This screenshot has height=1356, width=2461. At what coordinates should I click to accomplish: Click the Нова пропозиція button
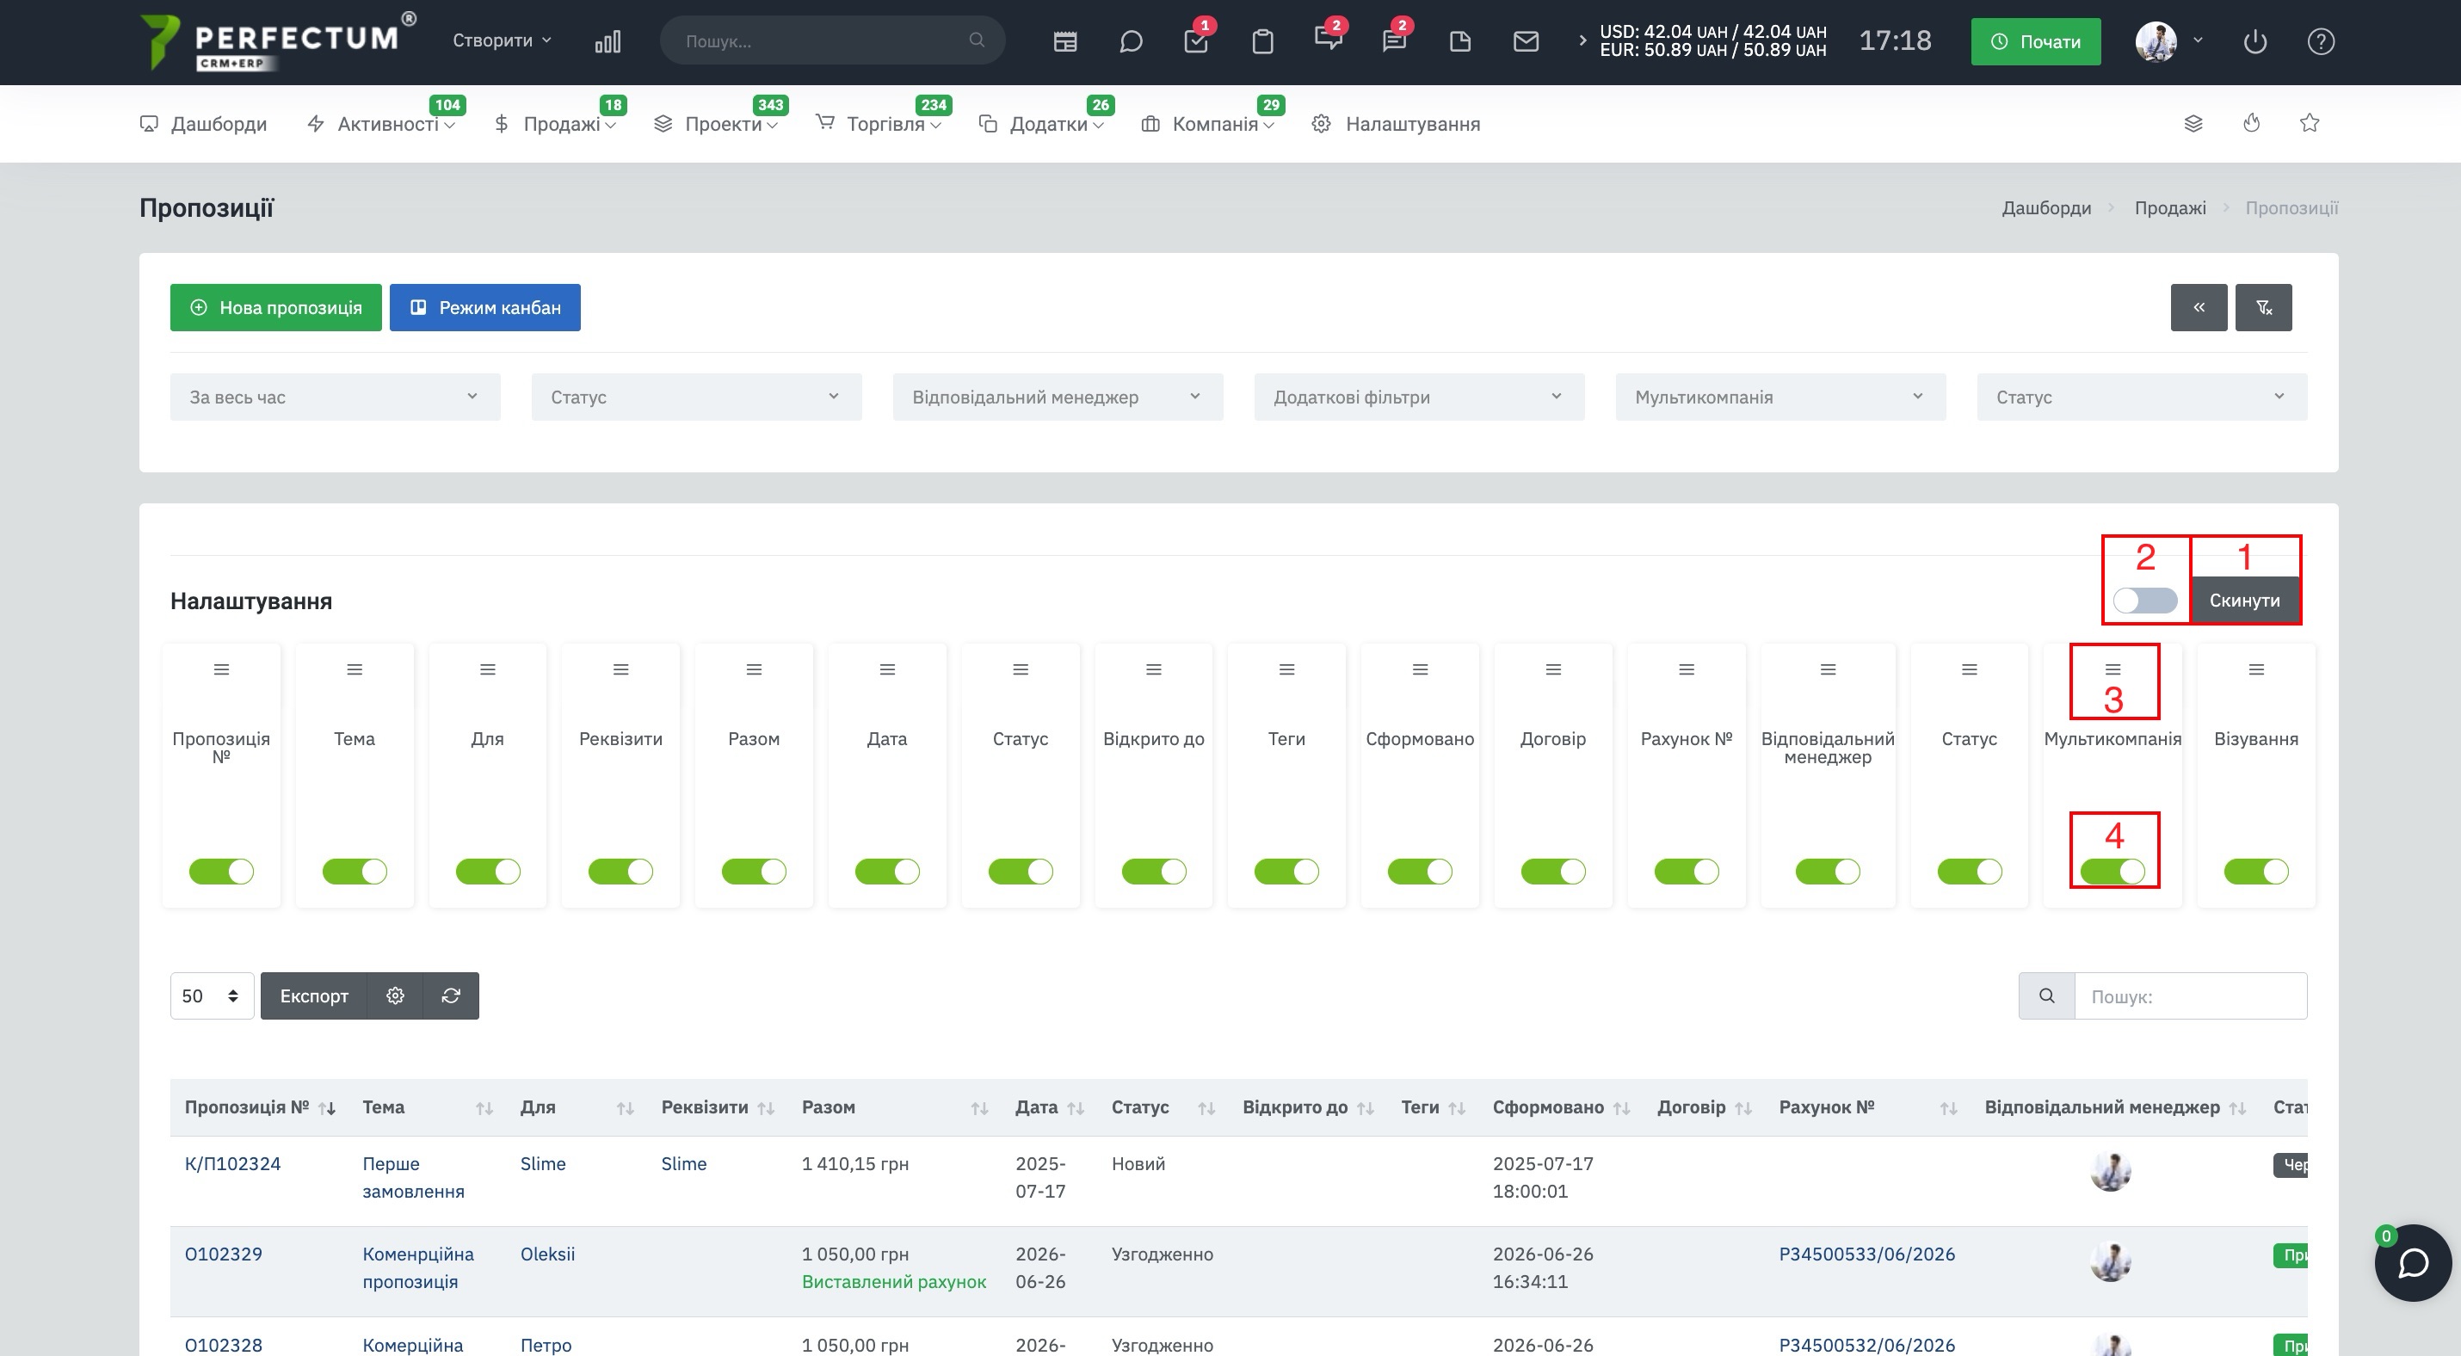tap(276, 307)
